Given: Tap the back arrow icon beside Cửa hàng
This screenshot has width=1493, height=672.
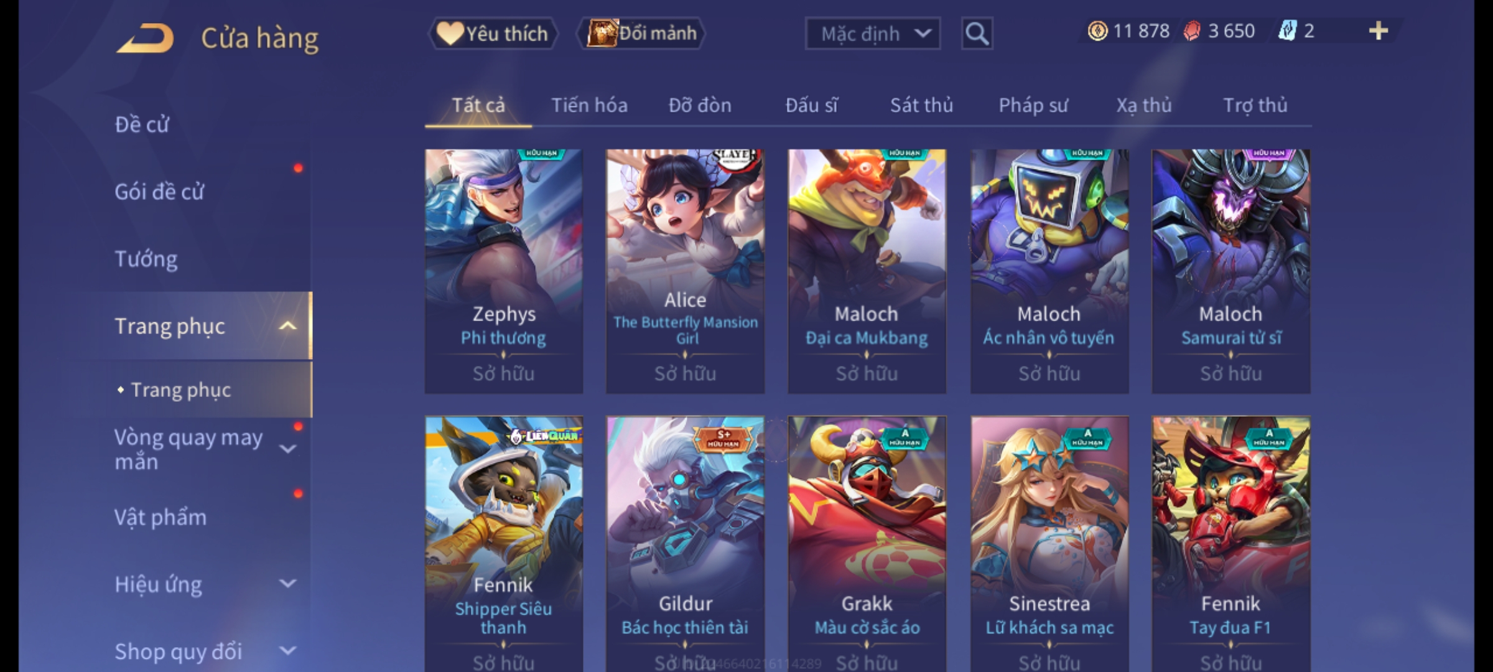Looking at the screenshot, I should point(144,38).
